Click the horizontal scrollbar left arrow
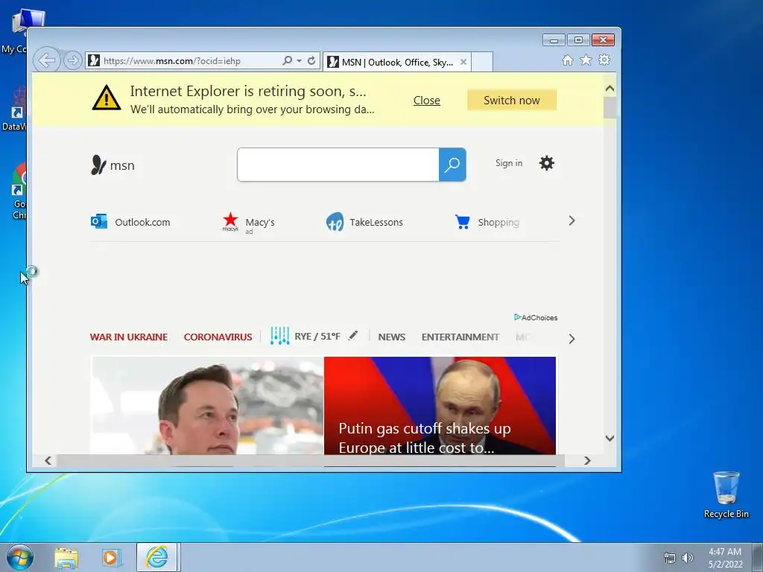763x572 pixels. coord(48,460)
